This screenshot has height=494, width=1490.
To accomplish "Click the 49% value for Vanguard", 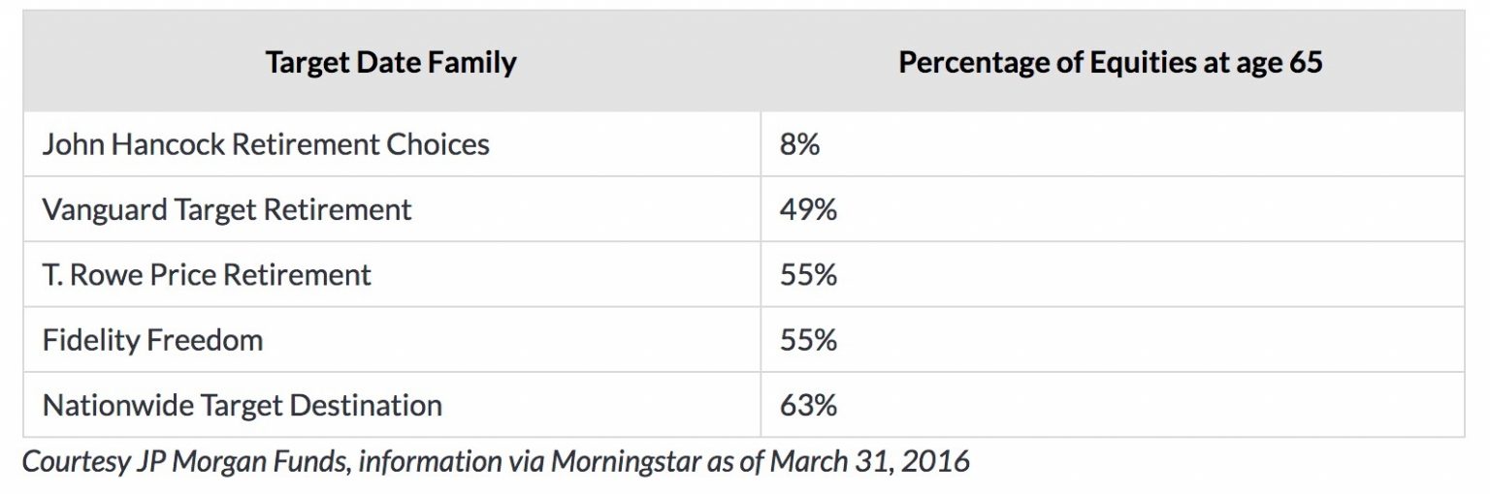I will pos(808,209).
